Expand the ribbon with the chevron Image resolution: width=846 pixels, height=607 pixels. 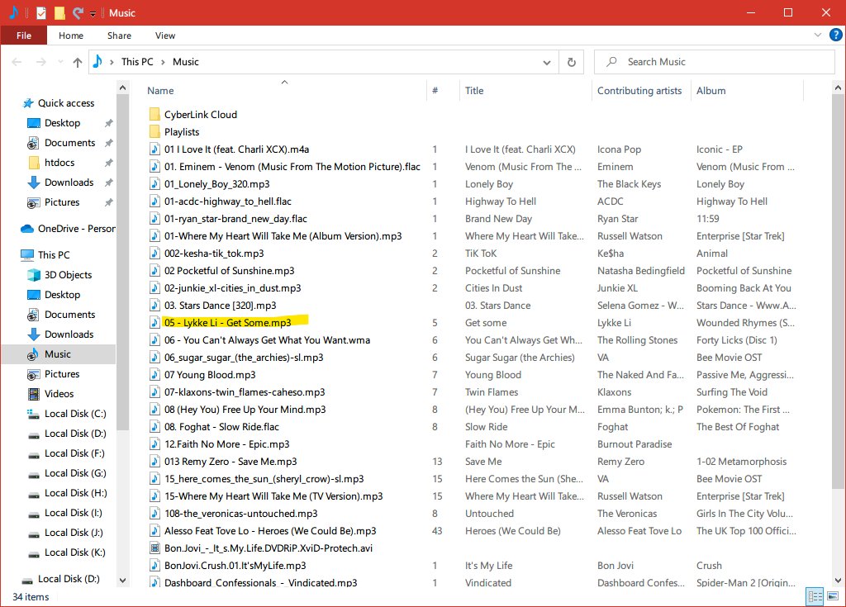817,35
